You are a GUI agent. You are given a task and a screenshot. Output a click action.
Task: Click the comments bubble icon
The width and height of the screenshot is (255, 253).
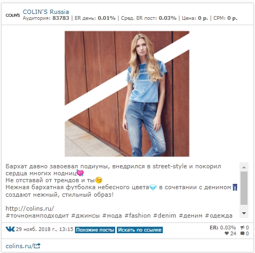click(242, 233)
